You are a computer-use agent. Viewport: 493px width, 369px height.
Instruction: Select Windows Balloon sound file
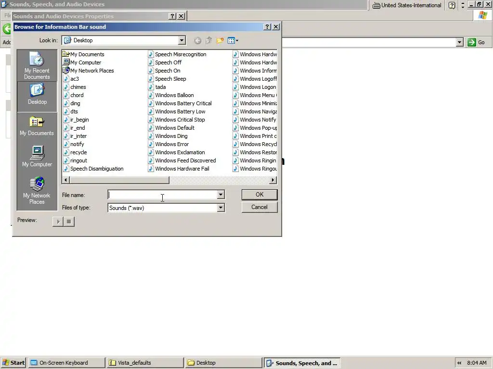point(171,95)
